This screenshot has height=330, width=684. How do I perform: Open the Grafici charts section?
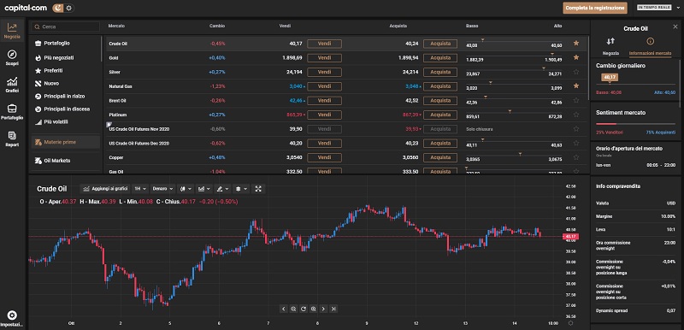pos(12,85)
